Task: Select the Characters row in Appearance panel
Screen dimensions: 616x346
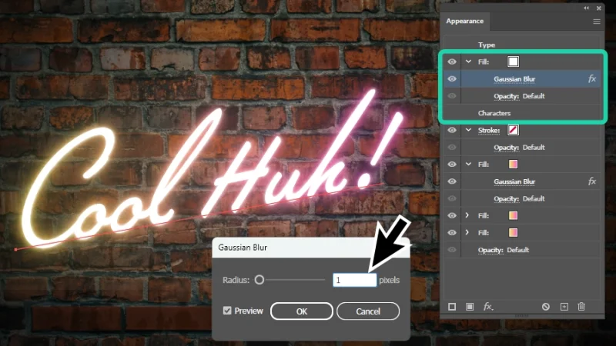Action: pyautogui.click(x=494, y=113)
